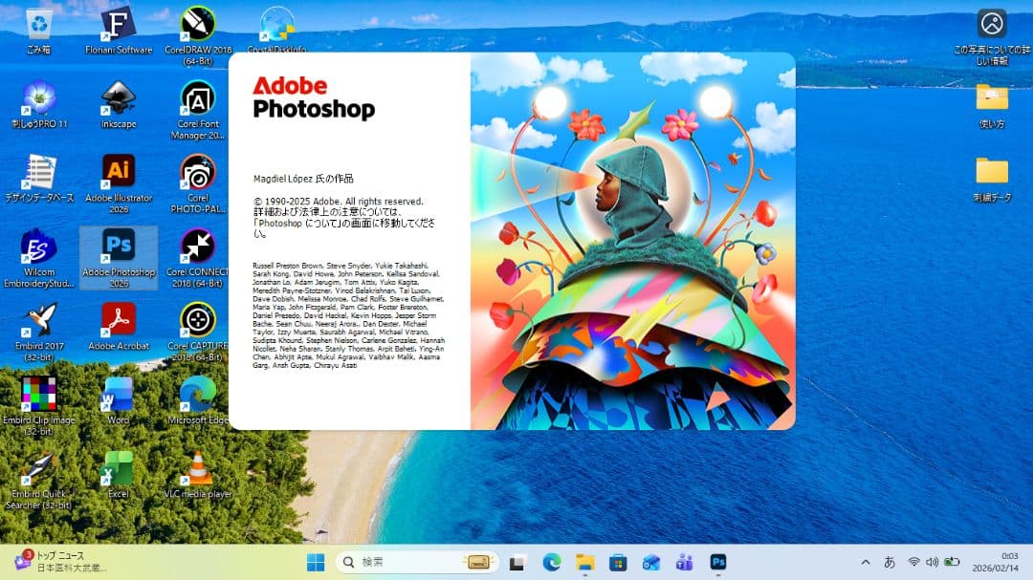Open the Wilcom EmbroideryStudio desktop icon
1033x580 pixels.
click(x=39, y=247)
